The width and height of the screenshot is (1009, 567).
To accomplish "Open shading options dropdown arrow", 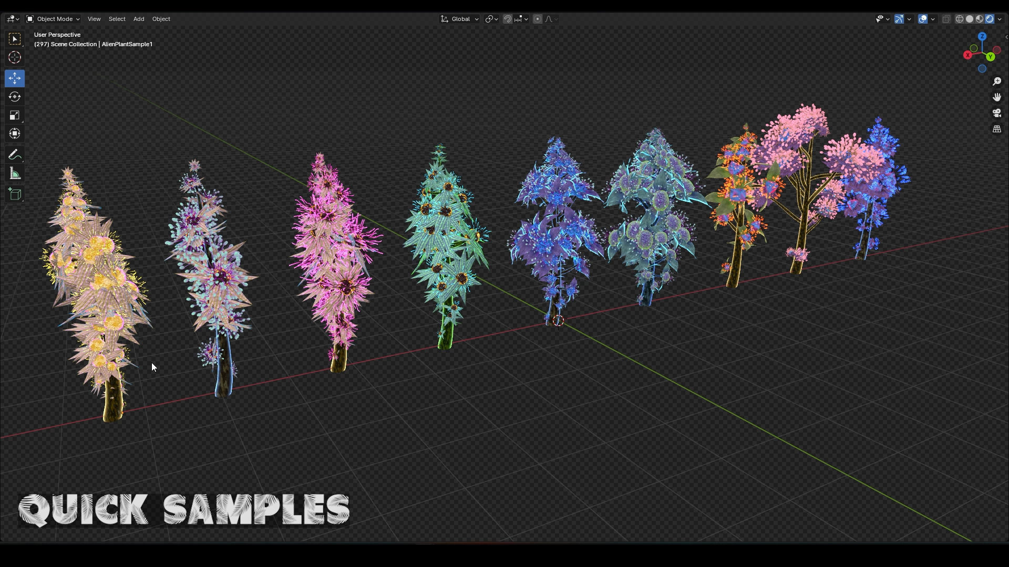I will pos(999,19).
